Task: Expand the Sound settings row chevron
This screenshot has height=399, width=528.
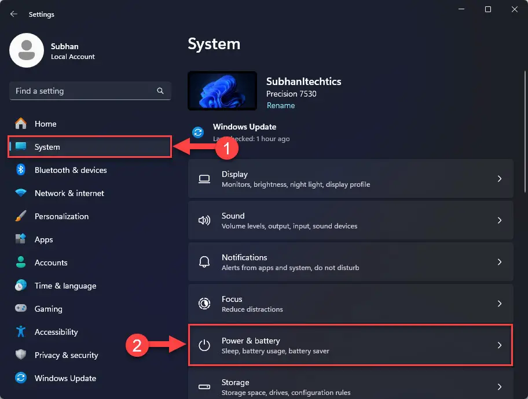Action: coord(500,220)
